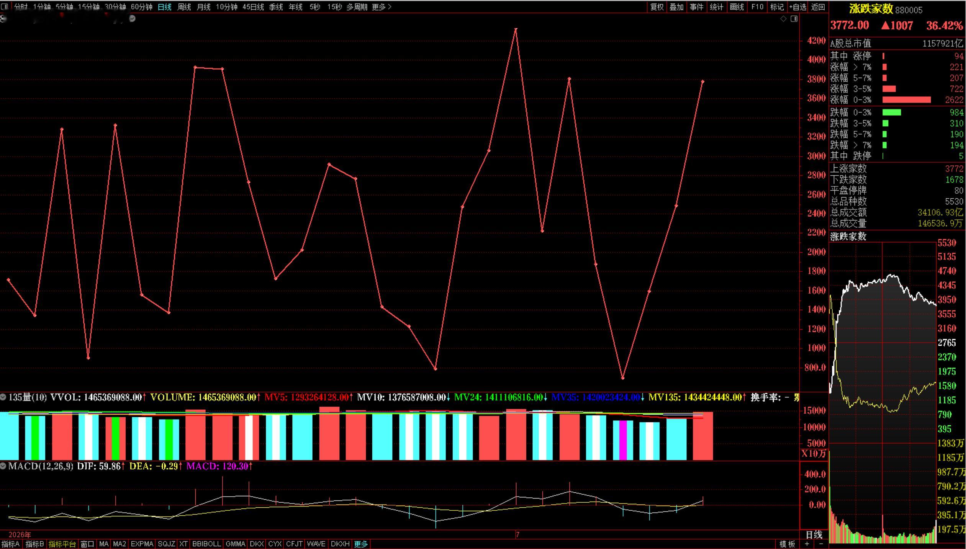Add to watchlist with +自选
This screenshot has width=966, height=549.
[x=798, y=7]
